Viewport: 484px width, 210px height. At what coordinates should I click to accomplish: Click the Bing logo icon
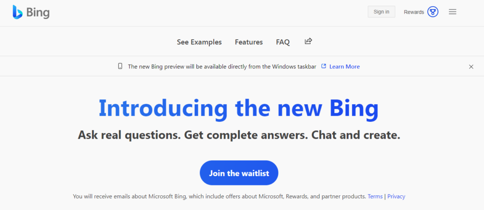17,12
